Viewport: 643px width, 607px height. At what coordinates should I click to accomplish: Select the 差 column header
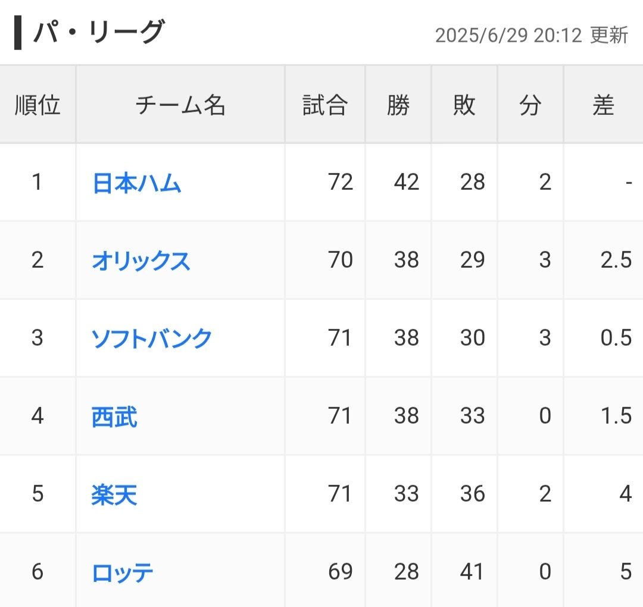pyautogui.click(x=603, y=105)
